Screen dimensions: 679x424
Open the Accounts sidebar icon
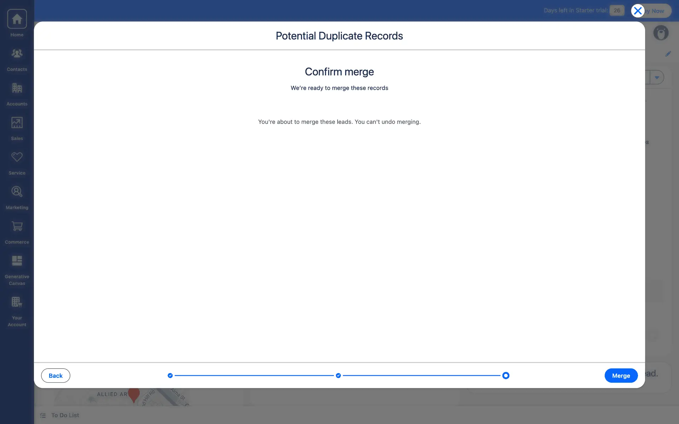pyautogui.click(x=17, y=88)
